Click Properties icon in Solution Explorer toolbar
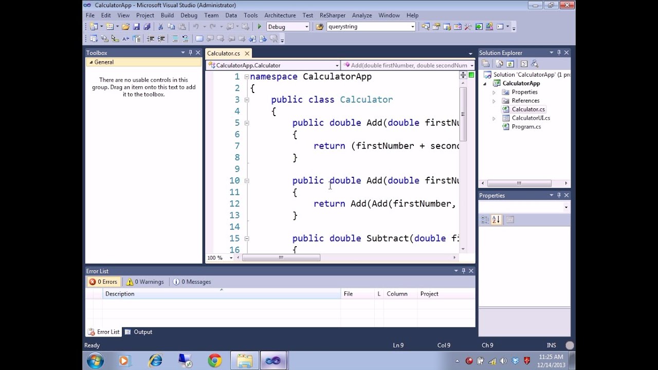Viewport: 658px width, 370px height. point(485,64)
